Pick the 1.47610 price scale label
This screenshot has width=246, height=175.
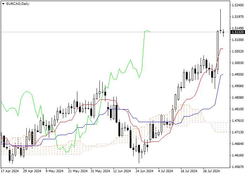pyautogui.click(x=238, y=121)
